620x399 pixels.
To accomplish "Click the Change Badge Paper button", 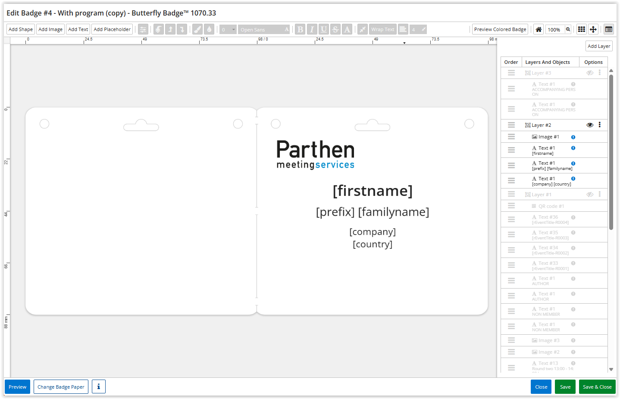I will [61, 387].
